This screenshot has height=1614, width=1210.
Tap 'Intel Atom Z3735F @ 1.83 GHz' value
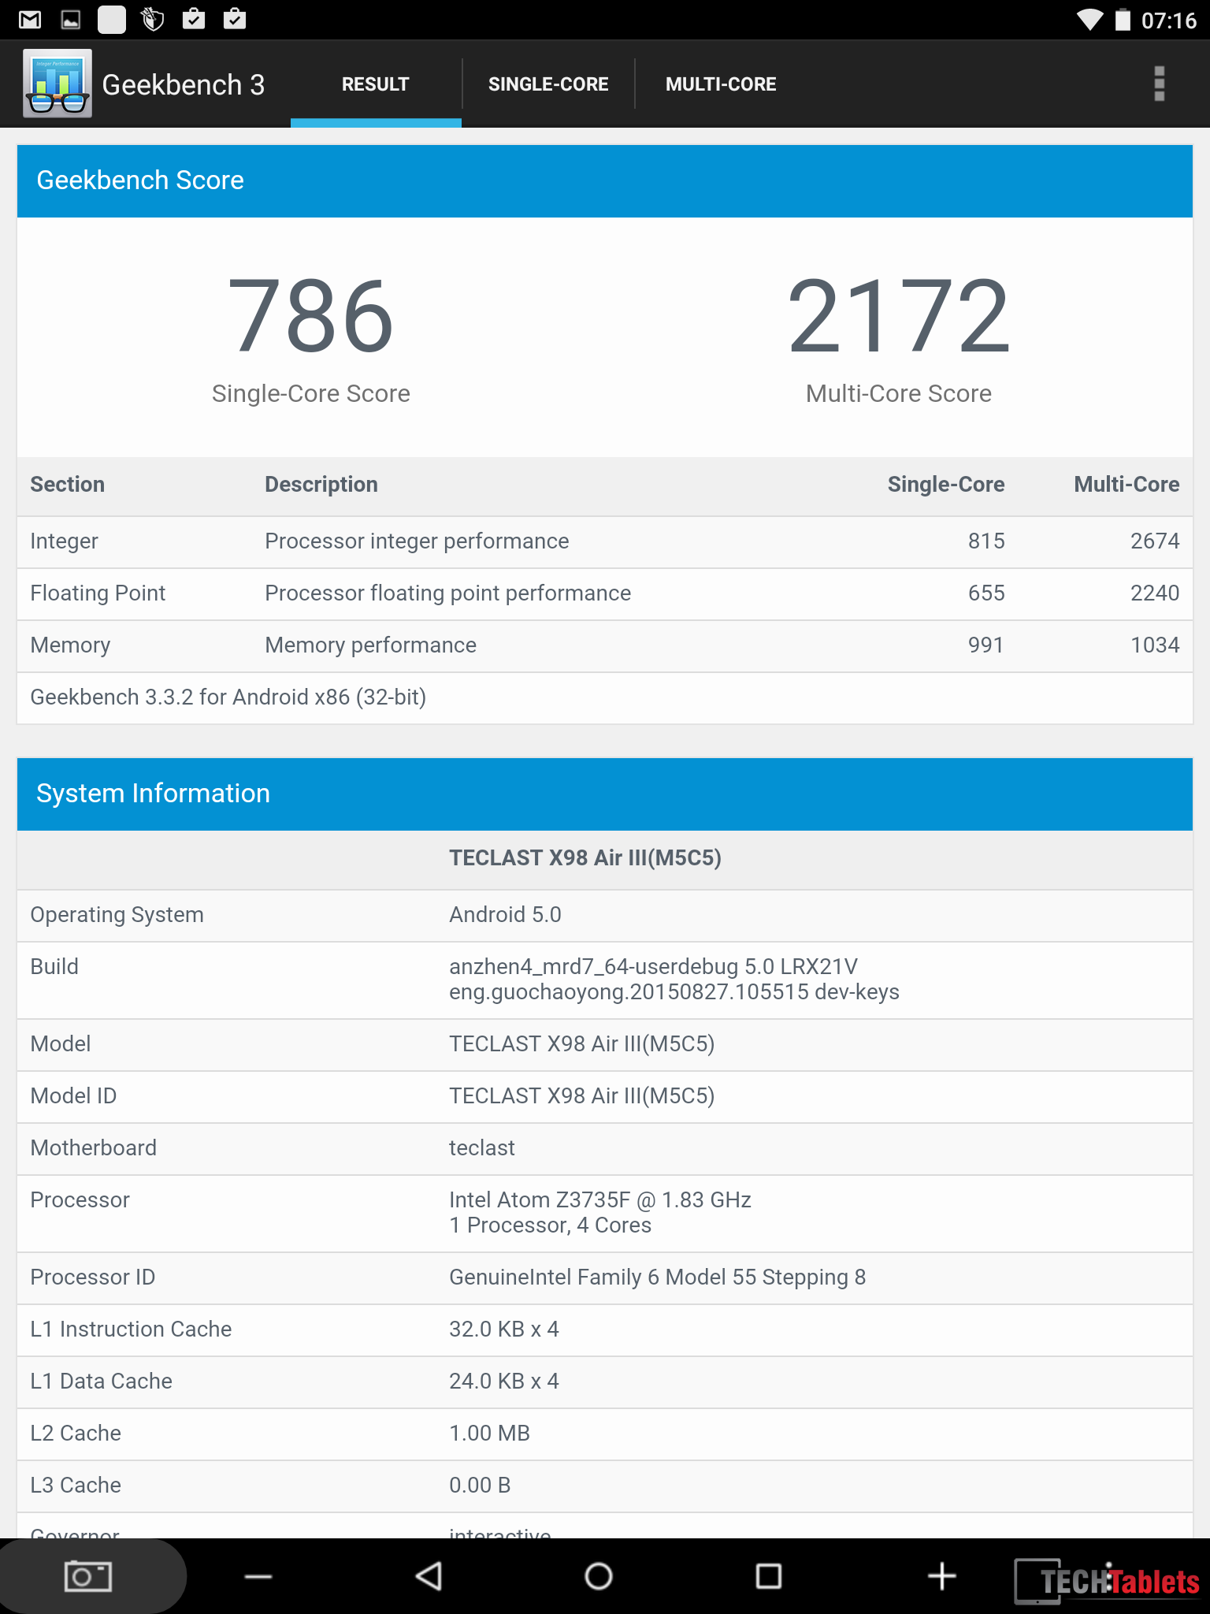tap(600, 1199)
